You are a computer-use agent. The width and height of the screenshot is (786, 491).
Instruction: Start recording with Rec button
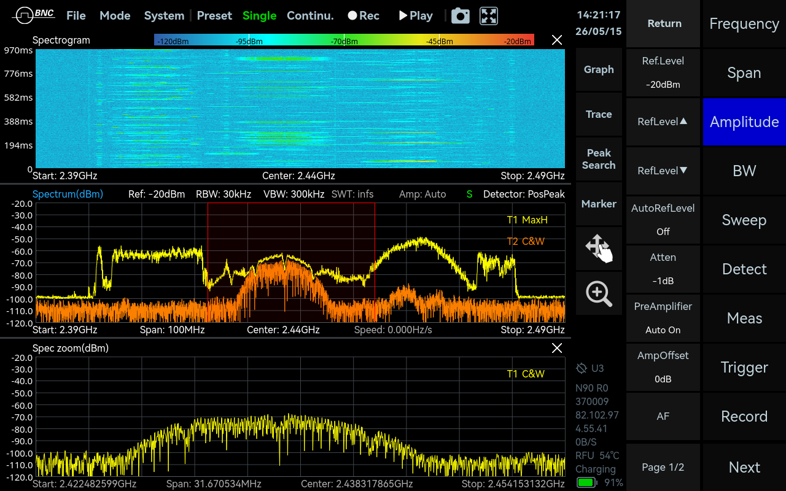pyautogui.click(x=364, y=16)
